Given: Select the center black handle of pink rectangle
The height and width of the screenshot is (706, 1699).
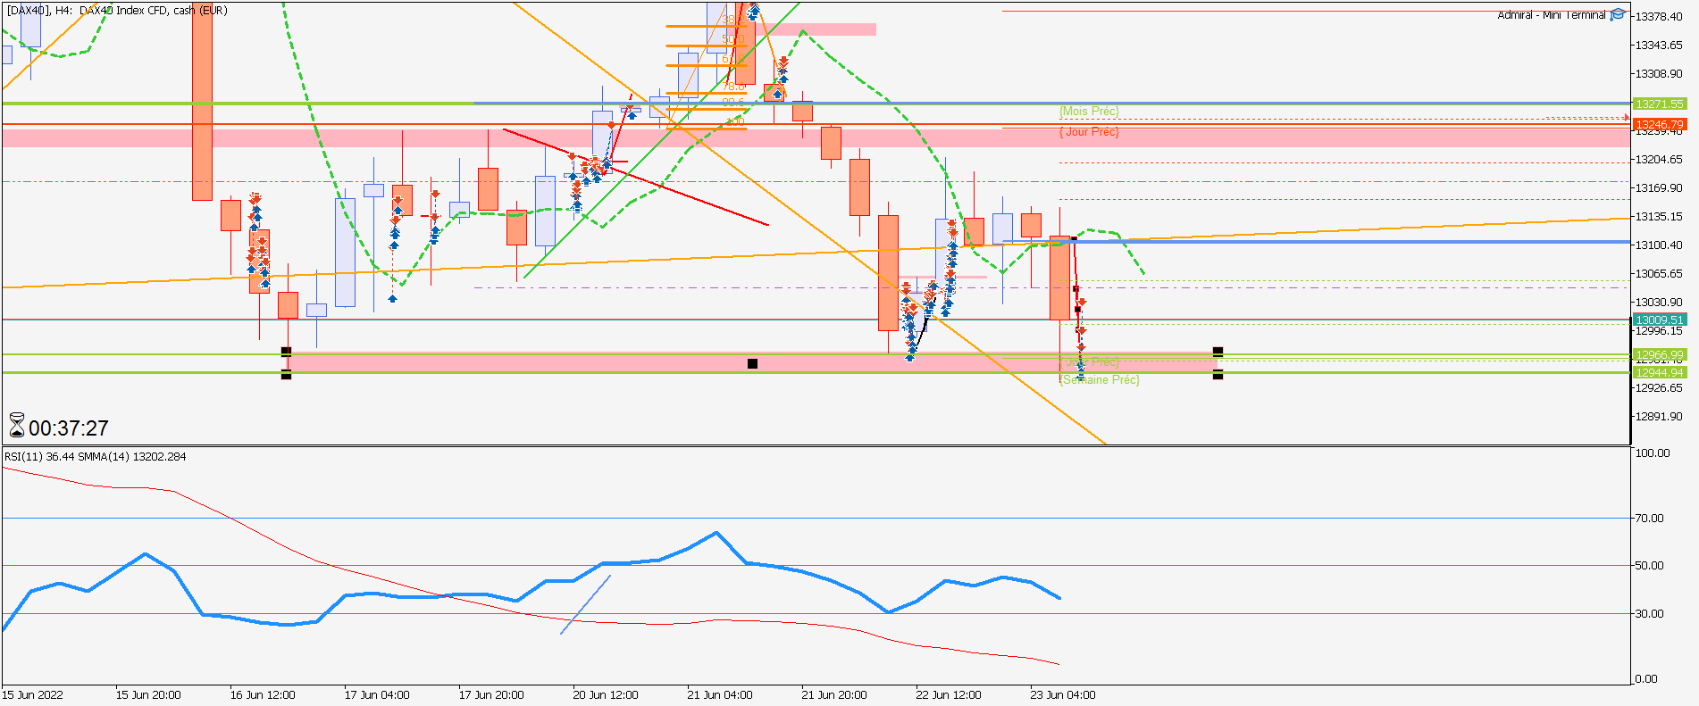Looking at the screenshot, I should [752, 363].
